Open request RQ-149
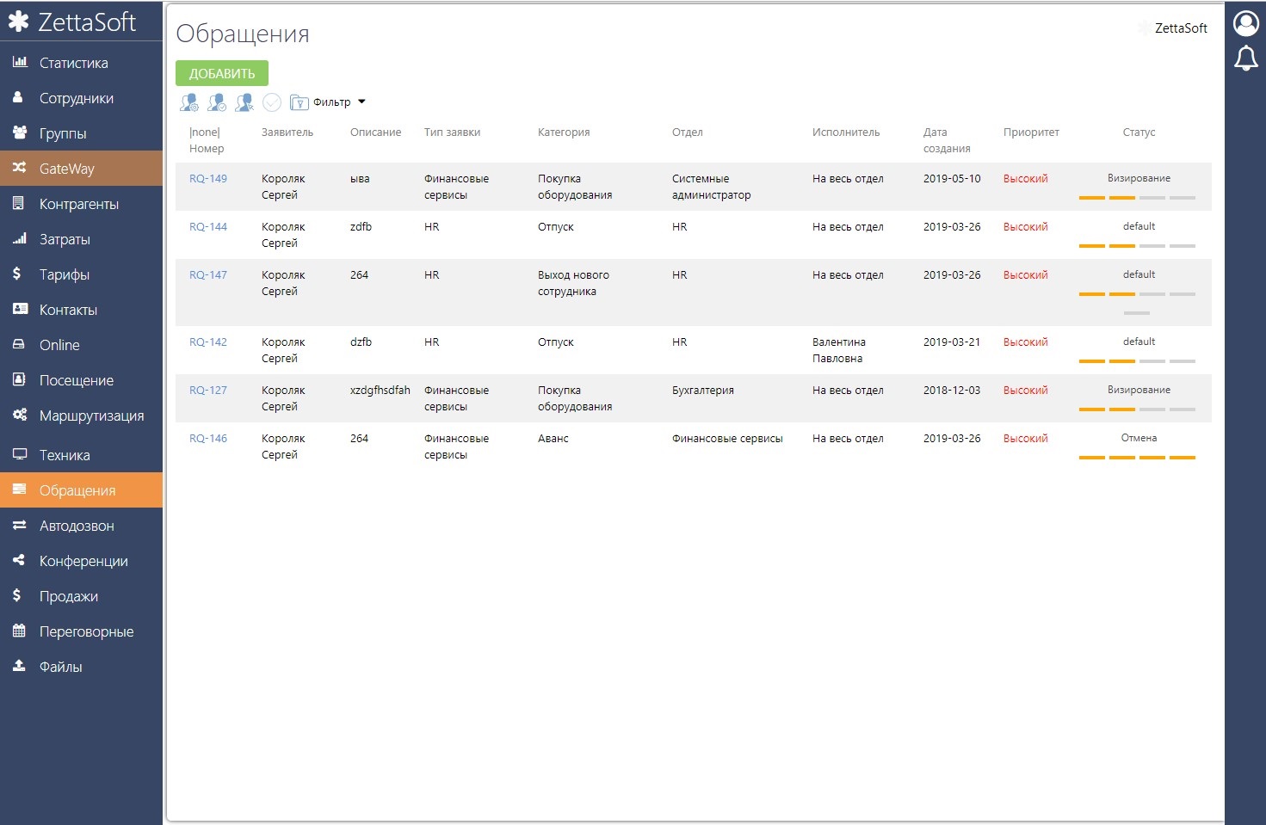This screenshot has height=825, width=1266. (x=208, y=179)
